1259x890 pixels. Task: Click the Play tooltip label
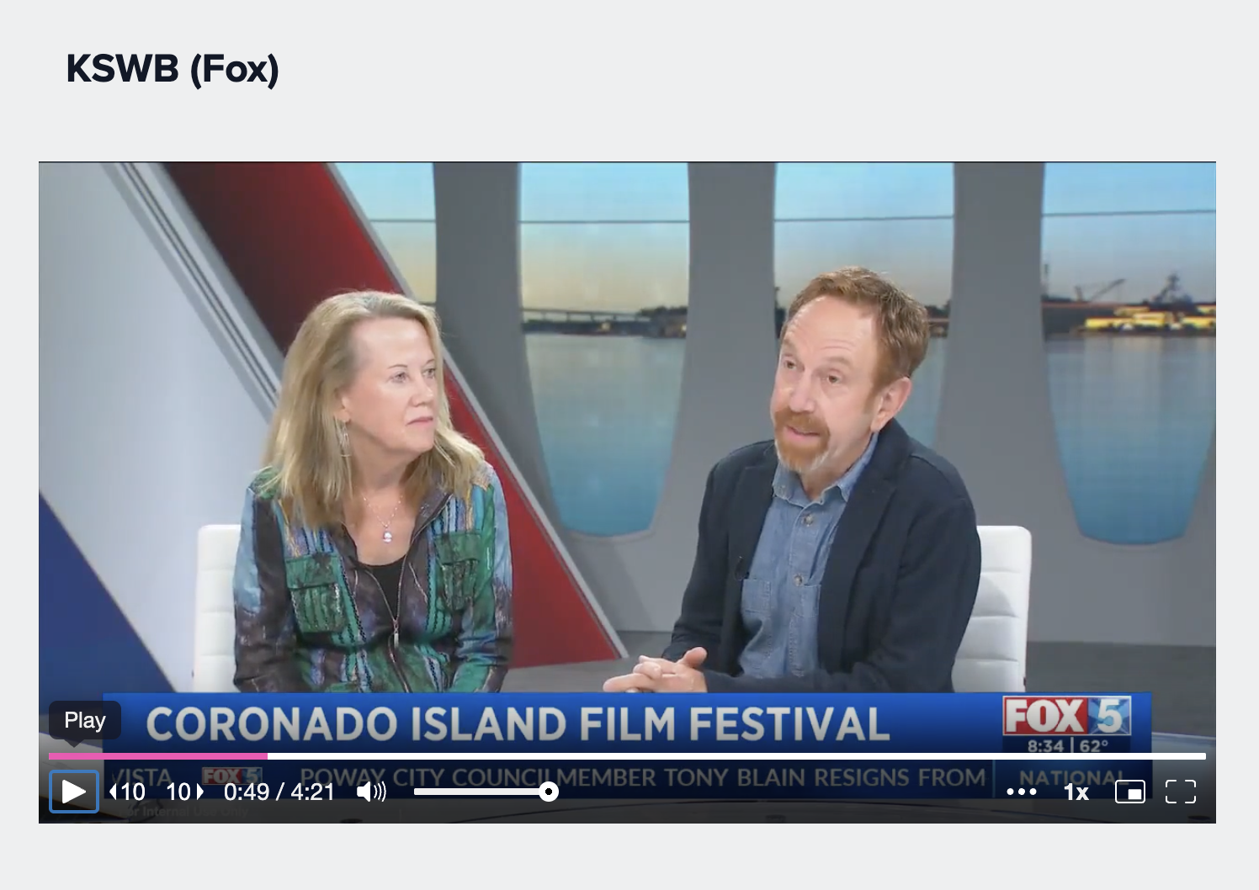pyautogui.click(x=85, y=720)
